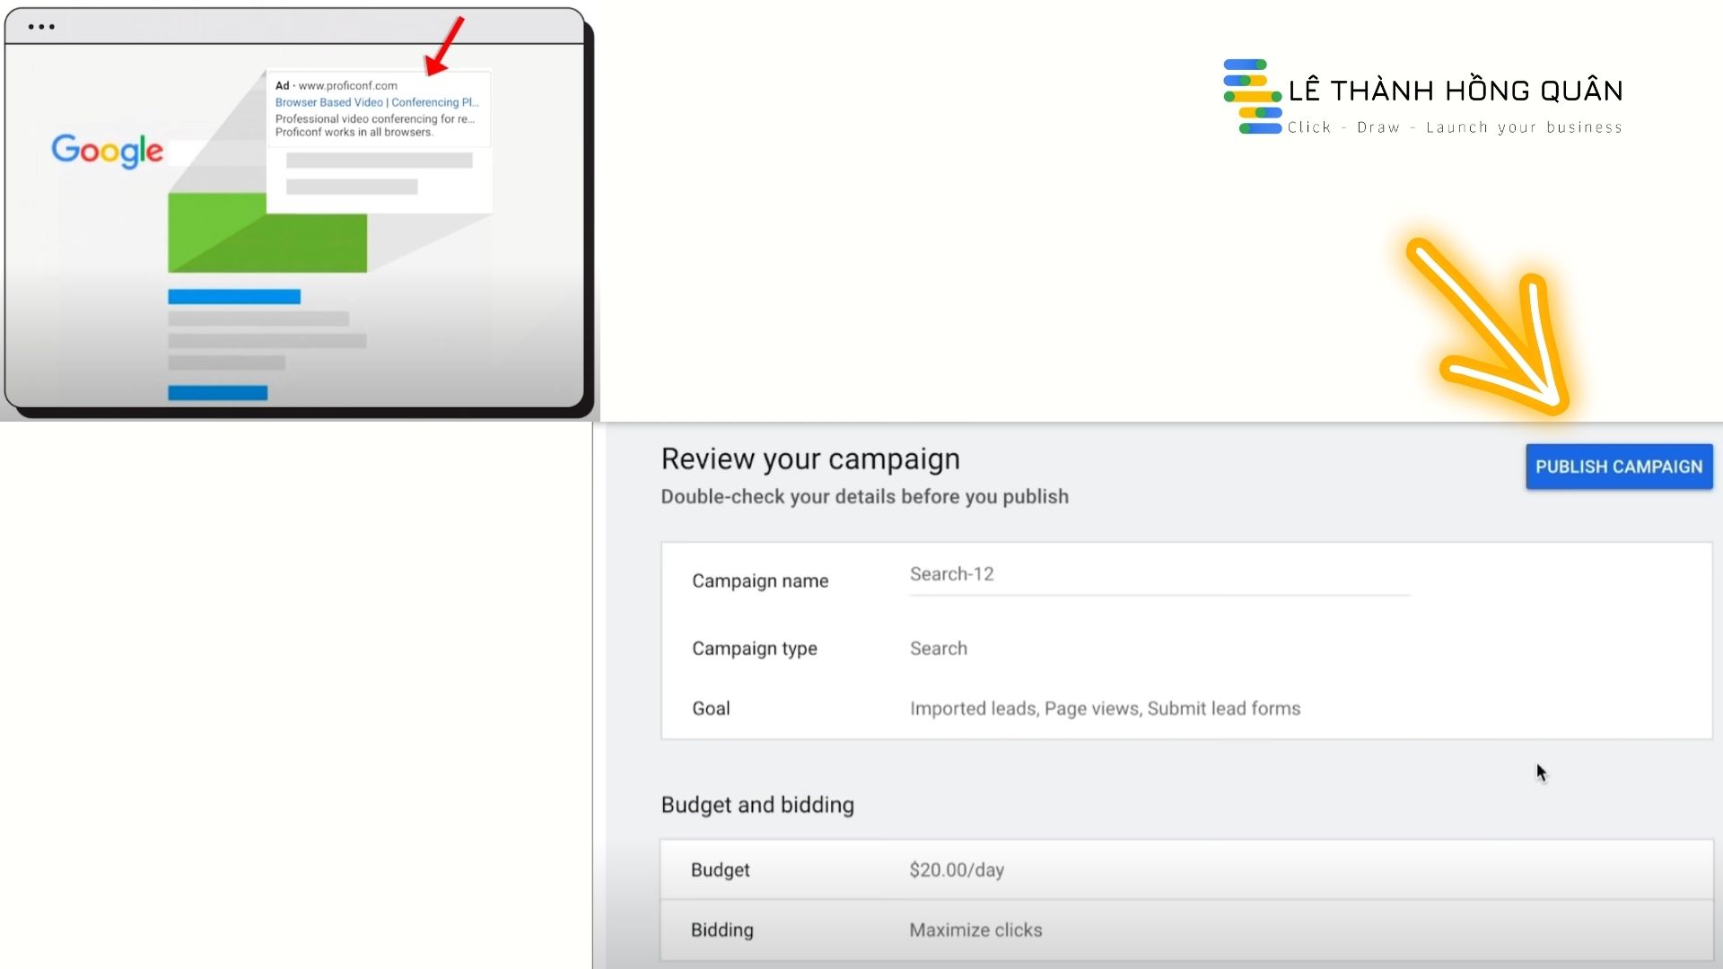Click the 'LÊ THÀNH HỒNG QUÂN' brand text
Screen dimensions: 1723x969
pos(1455,91)
